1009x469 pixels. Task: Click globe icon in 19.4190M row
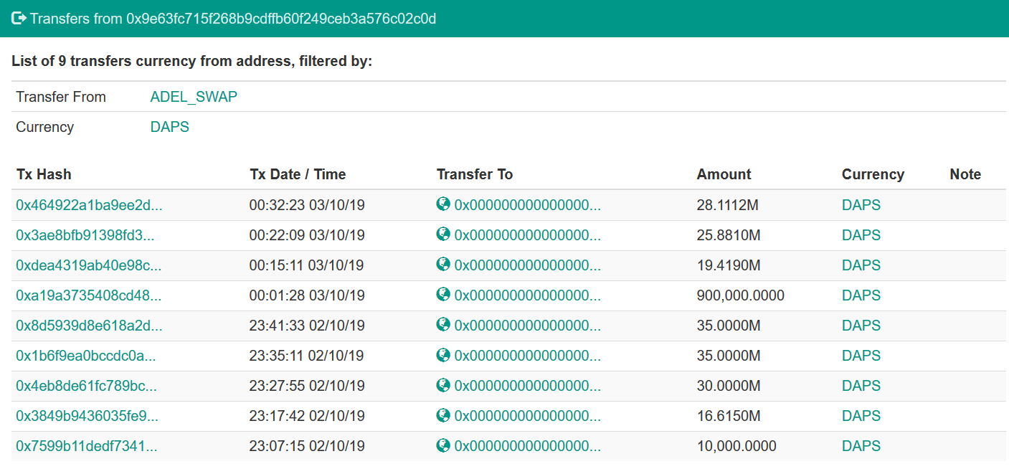[443, 265]
